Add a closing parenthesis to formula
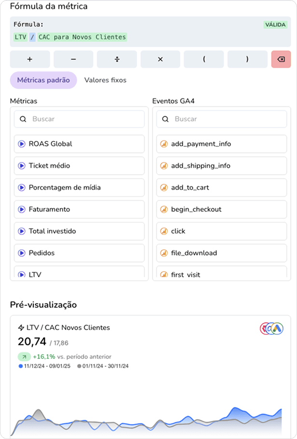The width and height of the screenshot is (297, 439). point(247,59)
